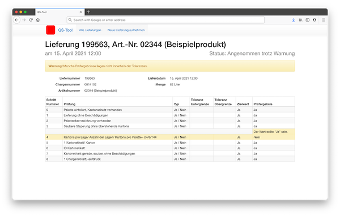Click the browser forward arrow
Image resolution: width=340 pixels, height=216 pixels.
click(x=24, y=20)
